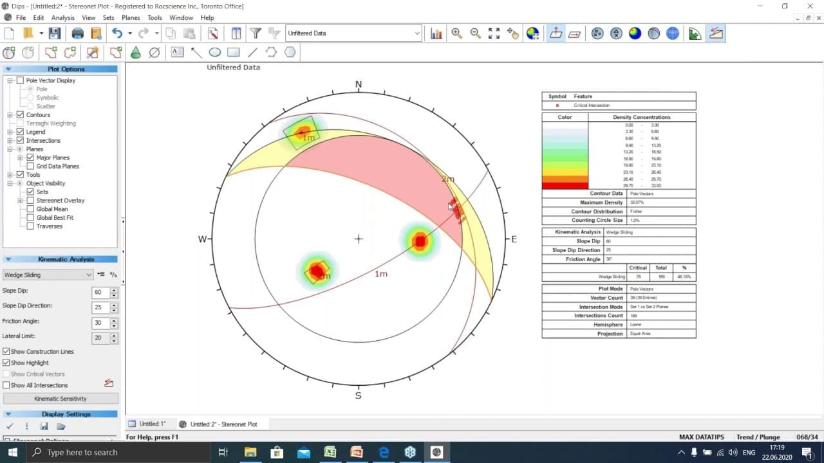Collapse the Object Visibility tree node
The height and width of the screenshot is (463, 824).
(10, 183)
